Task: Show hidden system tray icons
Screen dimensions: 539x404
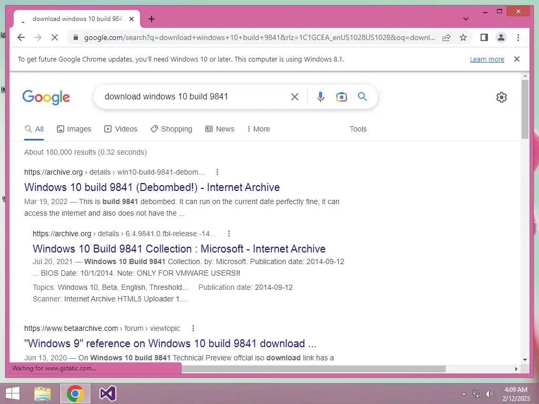Action: (x=464, y=394)
